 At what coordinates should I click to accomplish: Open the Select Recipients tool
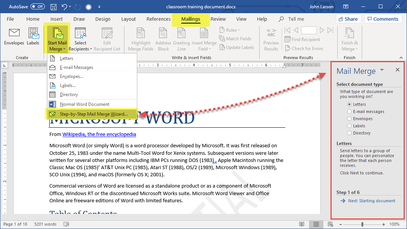pos(81,40)
